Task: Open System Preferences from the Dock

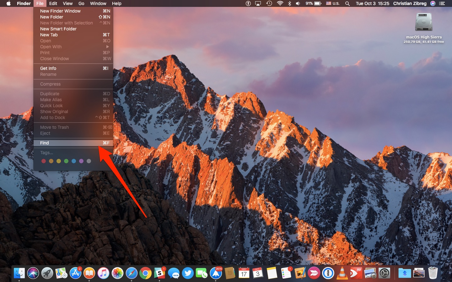Action: click(x=385, y=273)
